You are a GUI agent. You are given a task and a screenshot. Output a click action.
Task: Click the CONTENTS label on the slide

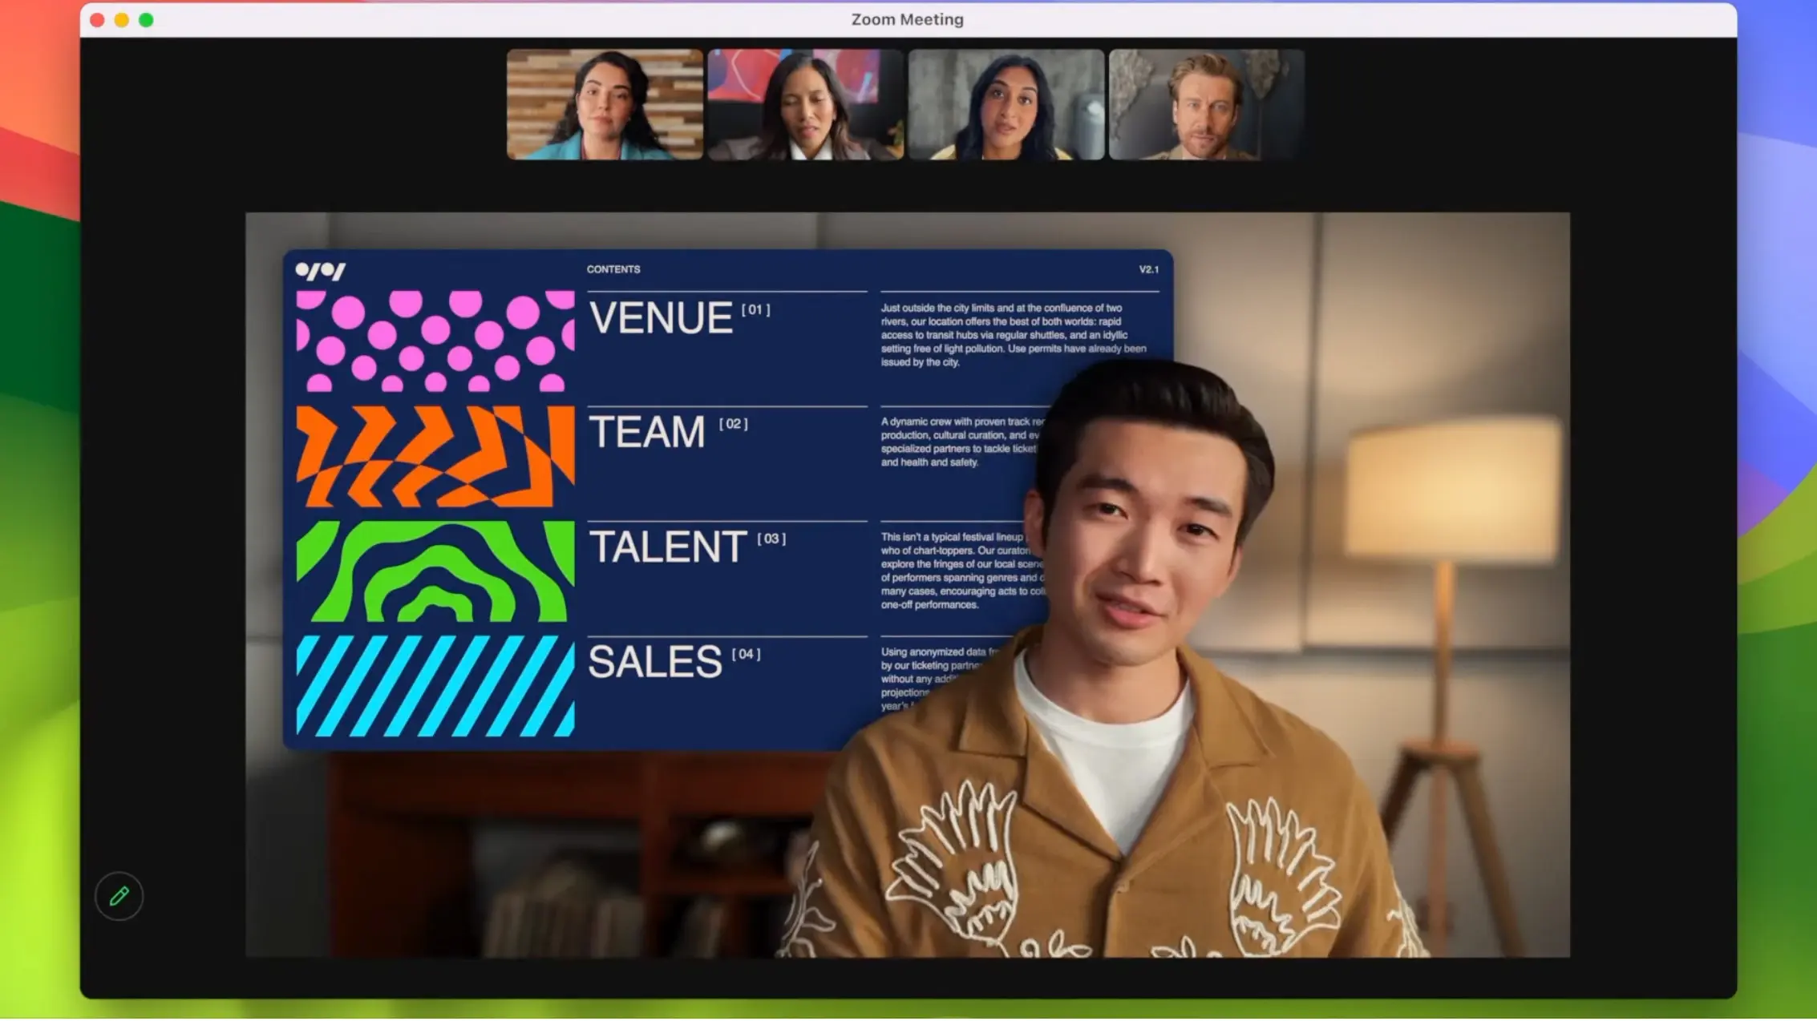613,269
